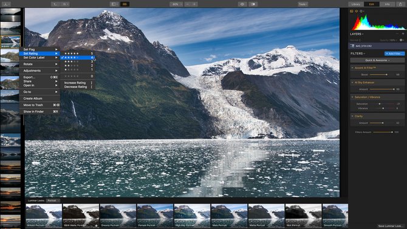Switch to the Library tab

pyautogui.click(x=355, y=4)
